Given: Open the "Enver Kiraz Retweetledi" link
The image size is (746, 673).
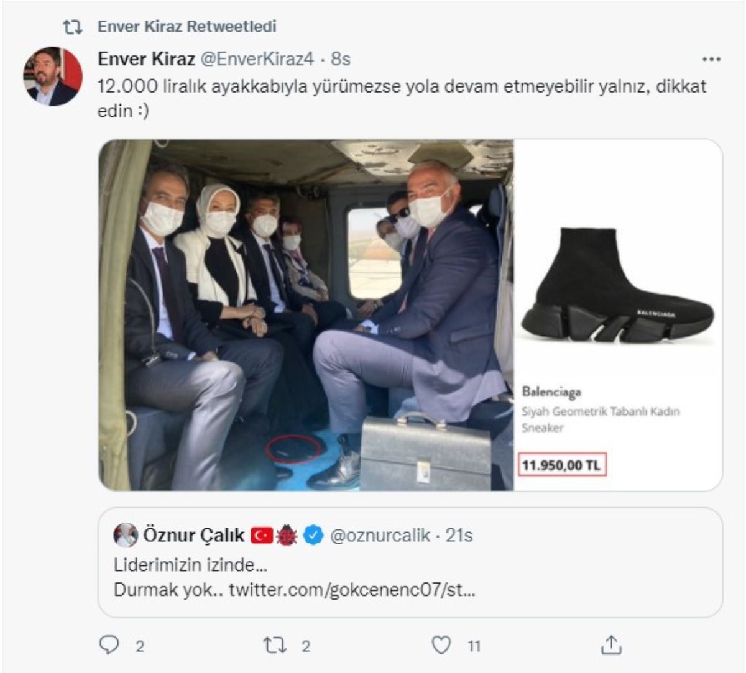Looking at the screenshot, I should [x=187, y=27].
